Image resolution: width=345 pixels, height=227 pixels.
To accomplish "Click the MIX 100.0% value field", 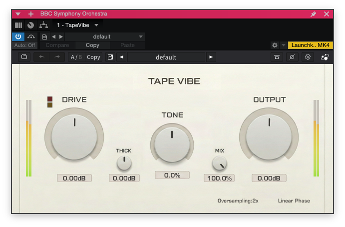I will point(219,178).
